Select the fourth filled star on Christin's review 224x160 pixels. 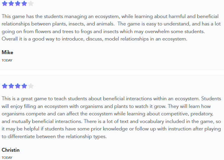(x=24, y=86)
